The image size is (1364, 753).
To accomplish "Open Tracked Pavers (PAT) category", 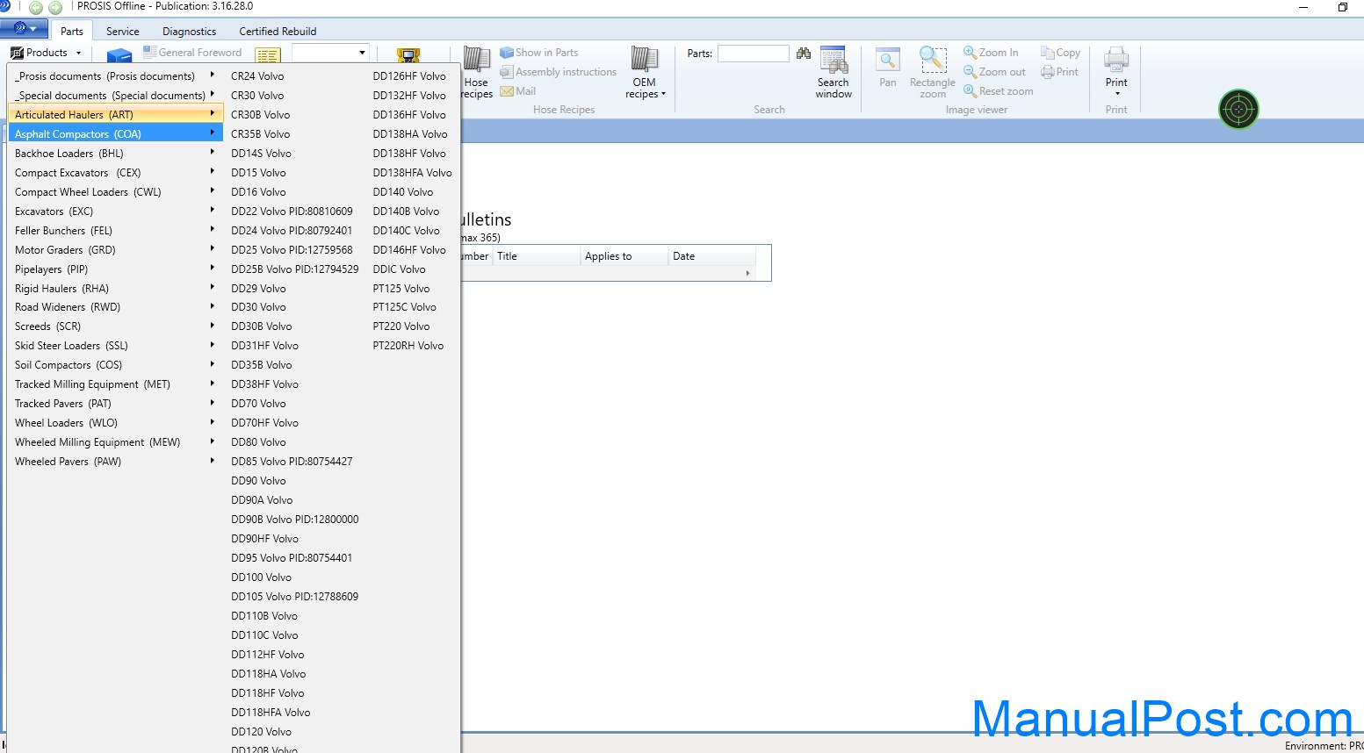I will [x=115, y=404].
